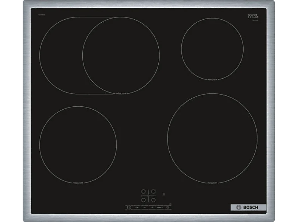Select the front-left zone selector ring
Viewport: 297px width, 222px height.
(144, 200)
